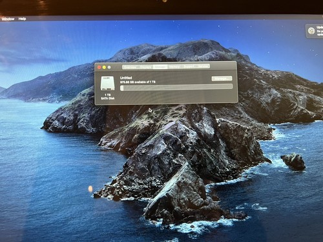The image size is (323, 242).
Task: Click the SATA Disk drive icon
Action: coord(107,83)
